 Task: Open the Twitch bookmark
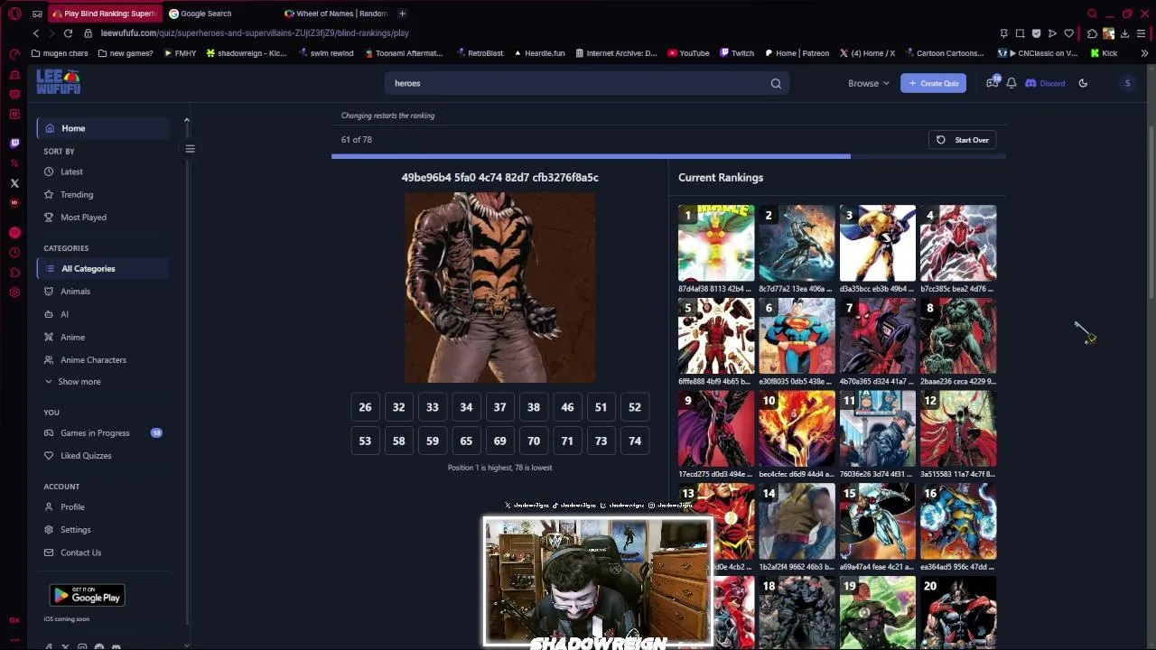pos(736,53)
